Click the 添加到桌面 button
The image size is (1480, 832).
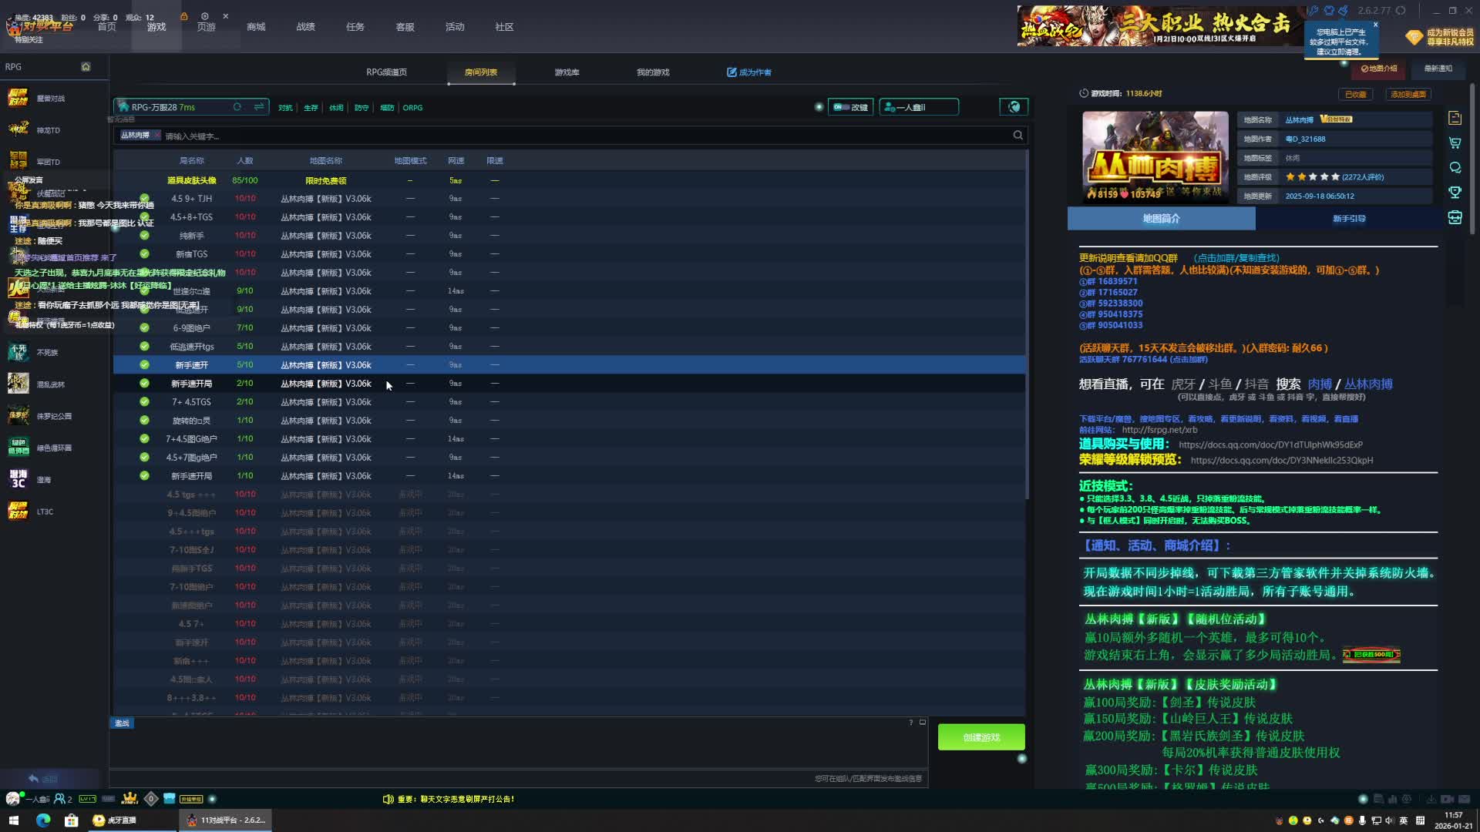(x=1408, y=94)
